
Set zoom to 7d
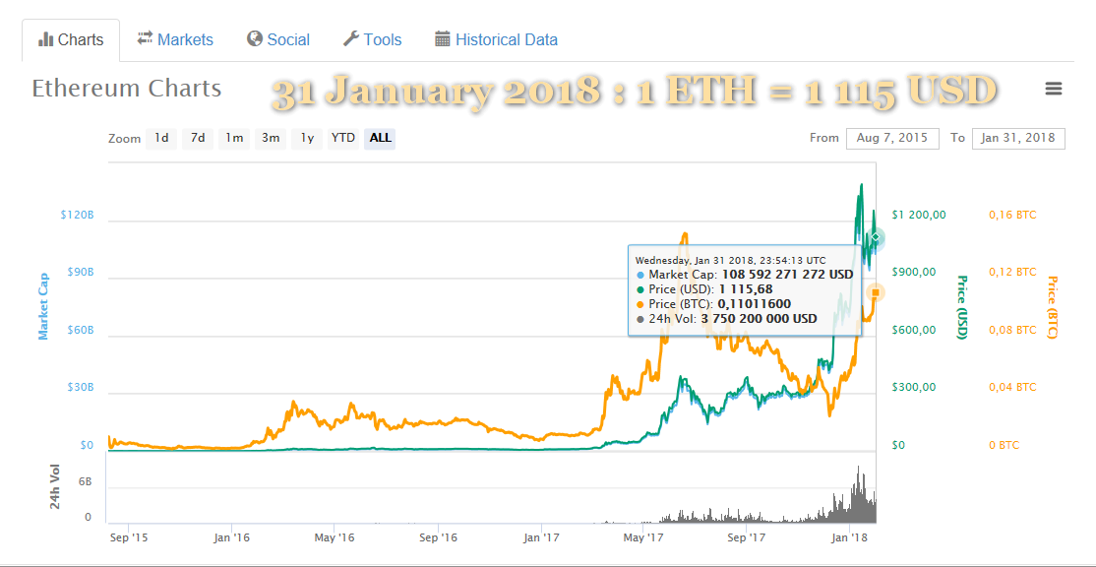[198, 139]
